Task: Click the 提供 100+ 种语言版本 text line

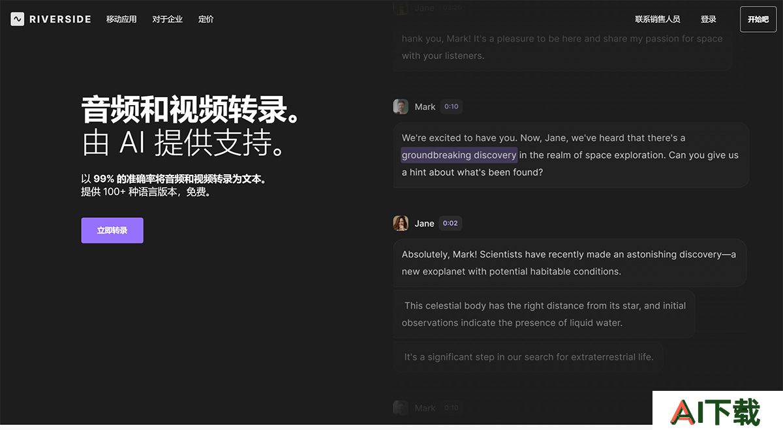Action: click(146, 192)
